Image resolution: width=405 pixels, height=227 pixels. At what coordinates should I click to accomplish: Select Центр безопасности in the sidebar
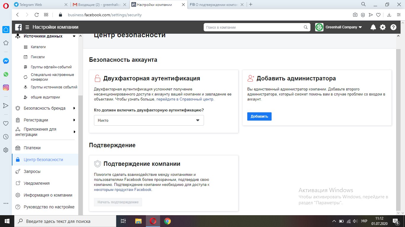click(45, 160)
